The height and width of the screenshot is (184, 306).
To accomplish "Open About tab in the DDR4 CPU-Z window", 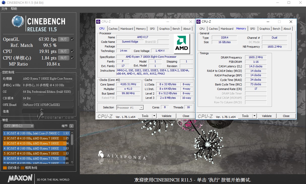I will click(287, 29).
